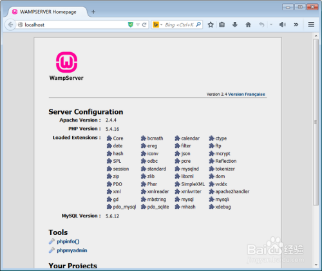The width and height of the screenshot is (322, 271).
Task: Open the phpinfo() tool link
Action: pos(68,241)
